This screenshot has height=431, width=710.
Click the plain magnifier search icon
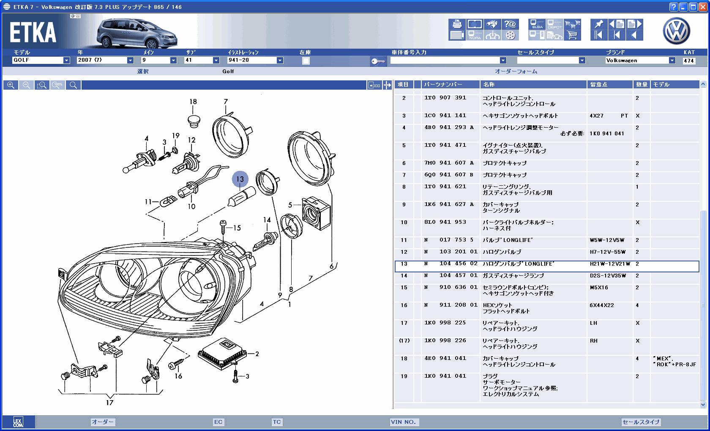[73, 85]
